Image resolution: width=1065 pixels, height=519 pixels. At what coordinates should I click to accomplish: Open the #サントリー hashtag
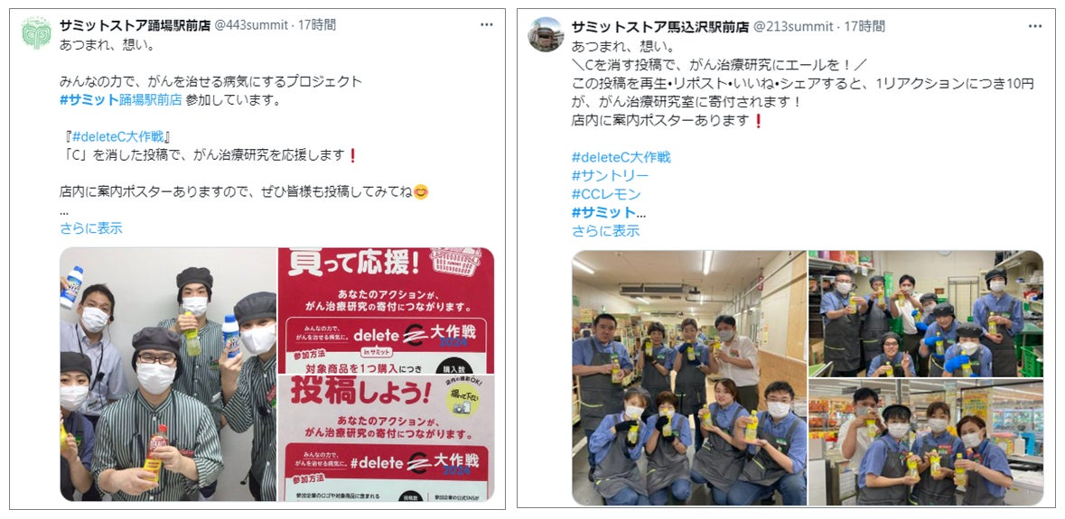[610, 176]
